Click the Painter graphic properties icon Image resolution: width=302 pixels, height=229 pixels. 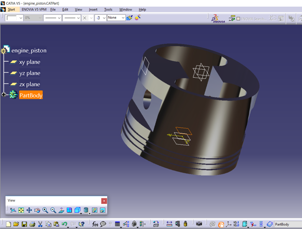tap(129, 18)
